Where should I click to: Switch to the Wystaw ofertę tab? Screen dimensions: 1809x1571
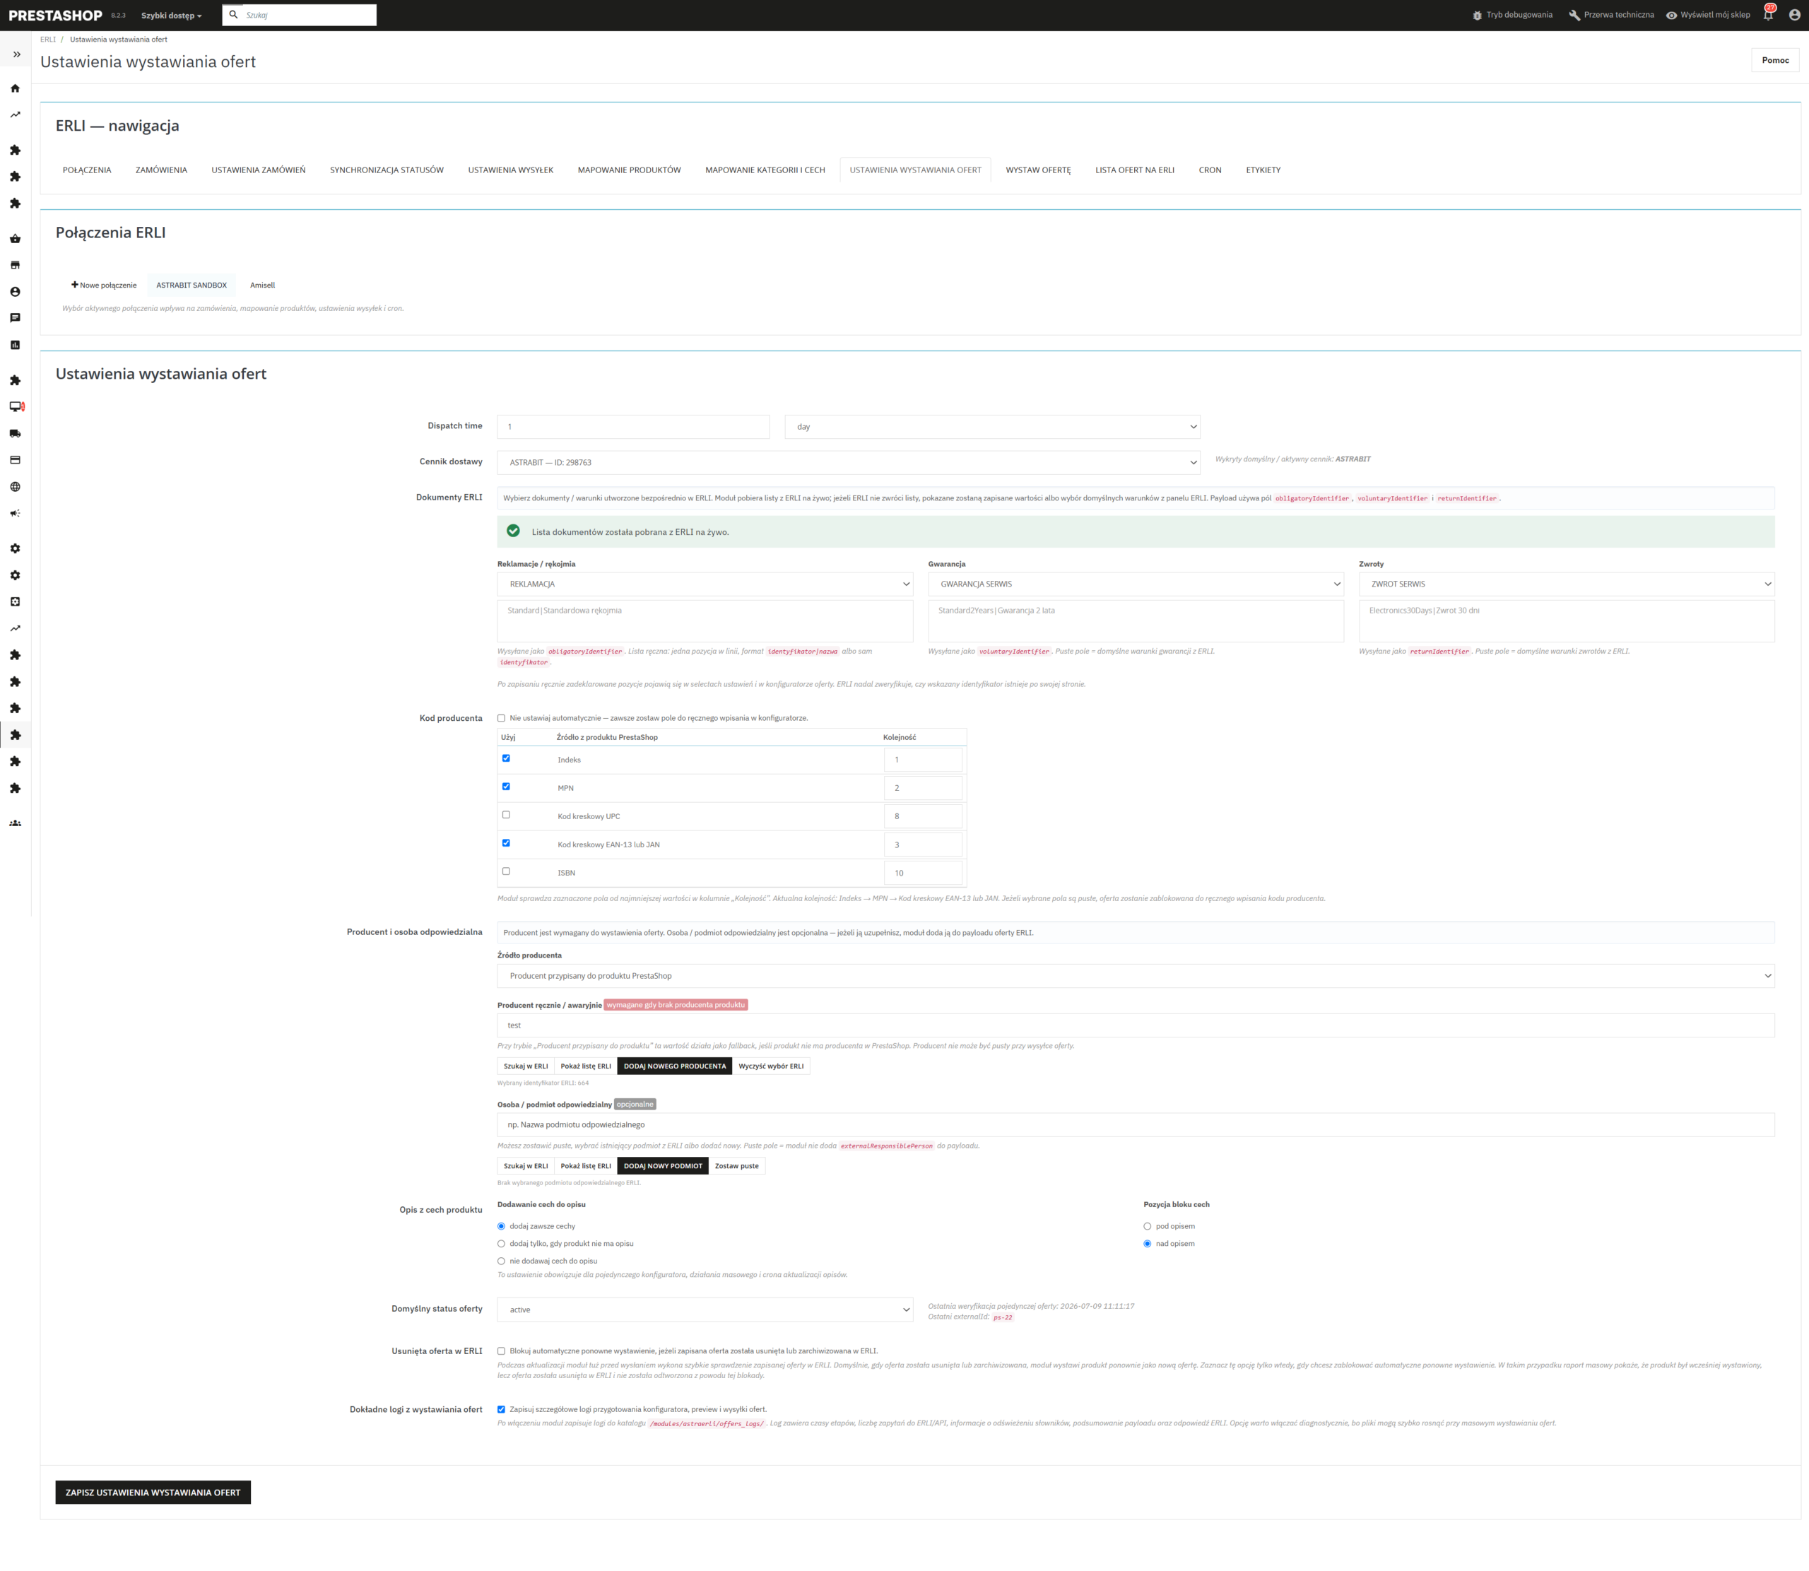[x=1038, y=170]
